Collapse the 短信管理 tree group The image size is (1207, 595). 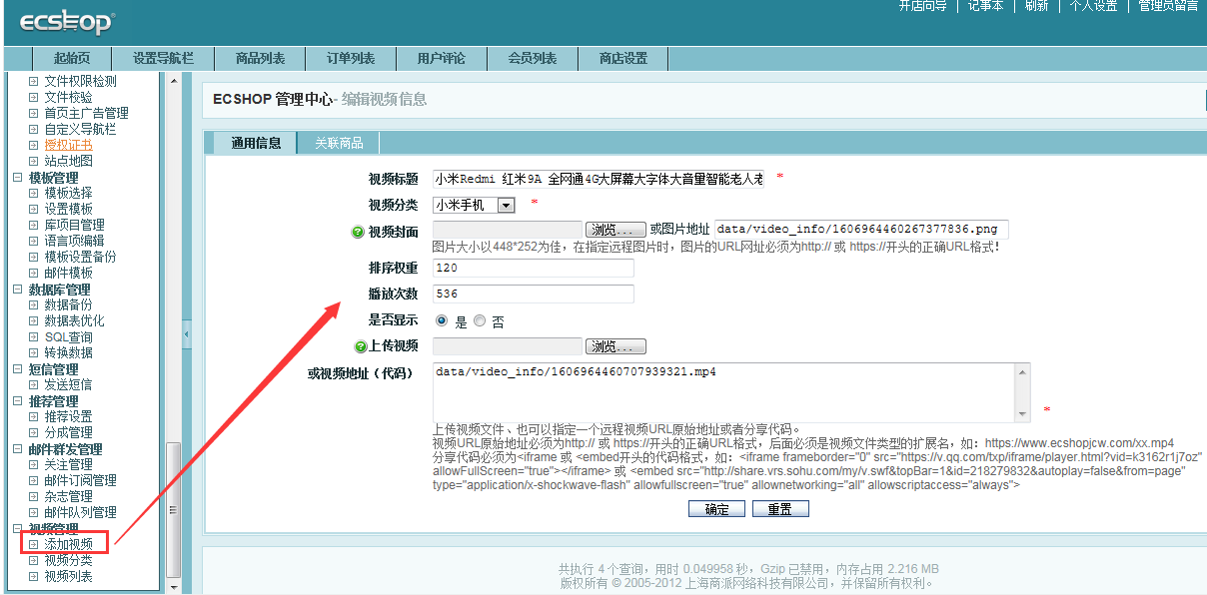(17, 368)
